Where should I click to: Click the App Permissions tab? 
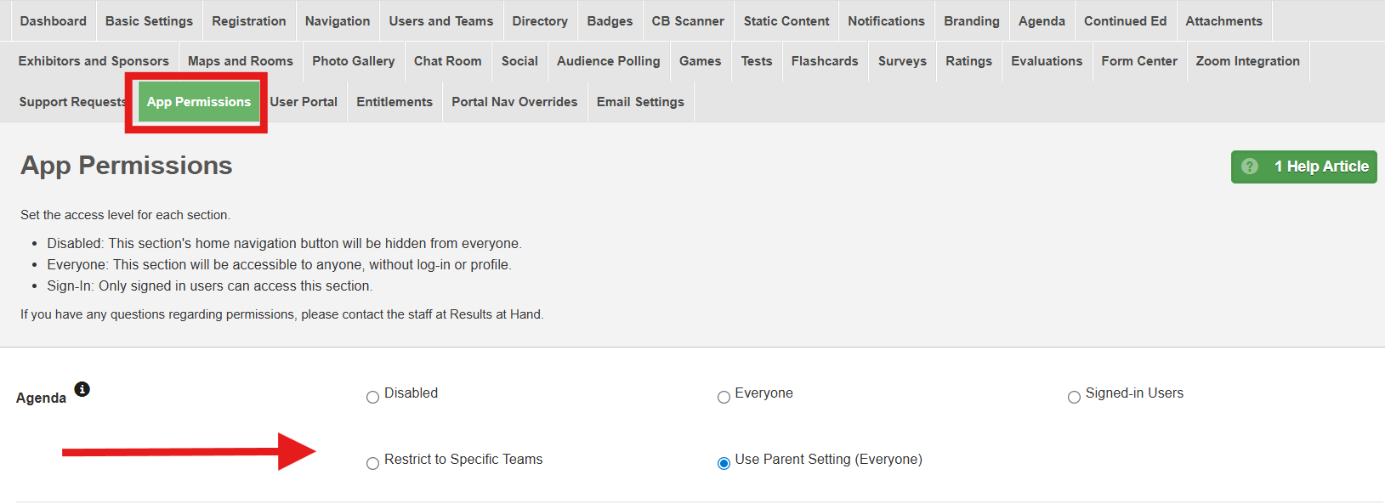click(199, 102)
